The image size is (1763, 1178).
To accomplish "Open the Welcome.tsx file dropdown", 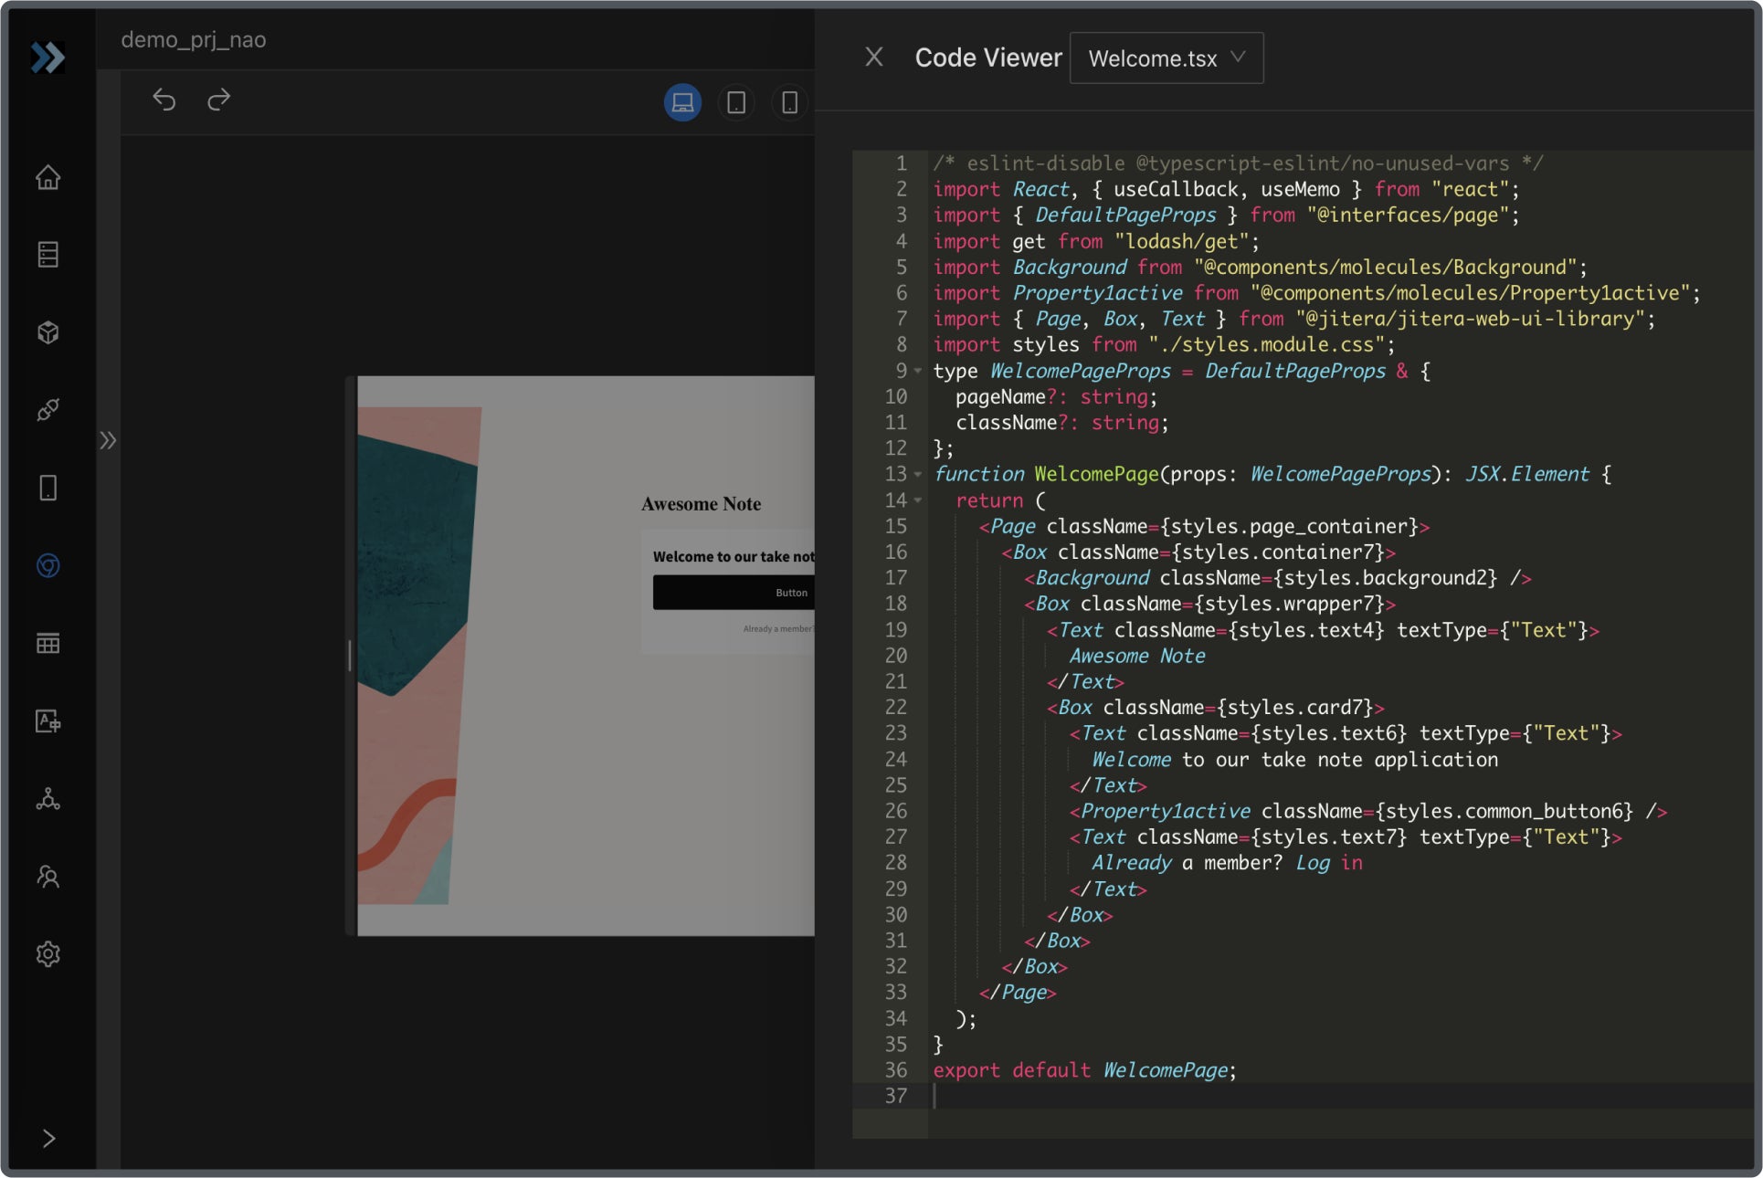I will tap(1167, 58).
